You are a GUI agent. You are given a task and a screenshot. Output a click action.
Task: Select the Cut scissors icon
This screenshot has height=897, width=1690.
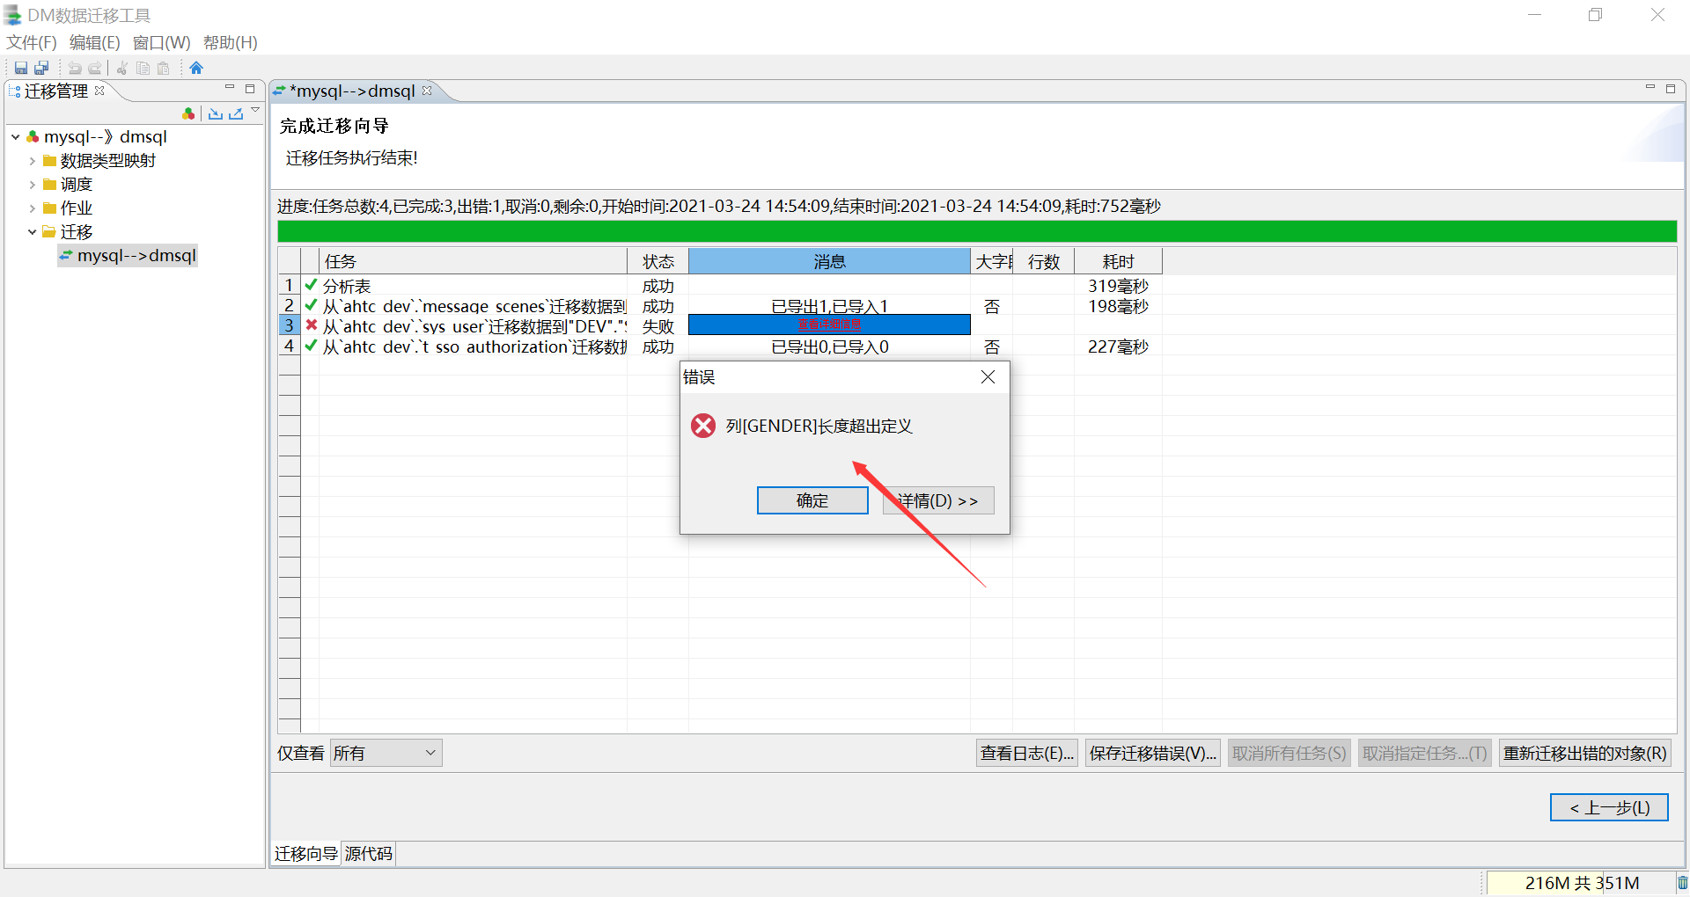[x=121, y=68]
